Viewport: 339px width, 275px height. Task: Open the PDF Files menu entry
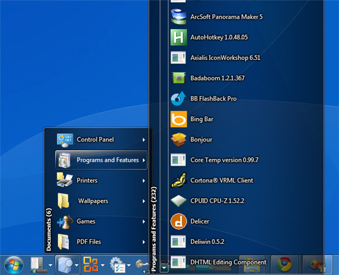point(89,242)
